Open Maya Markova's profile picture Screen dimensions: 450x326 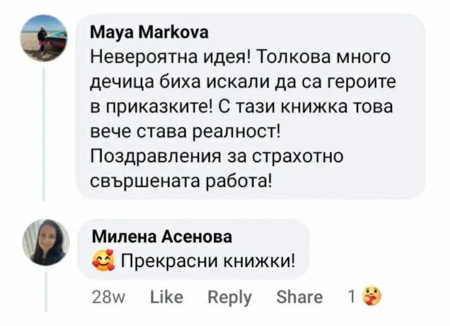(x=44, y=38)
